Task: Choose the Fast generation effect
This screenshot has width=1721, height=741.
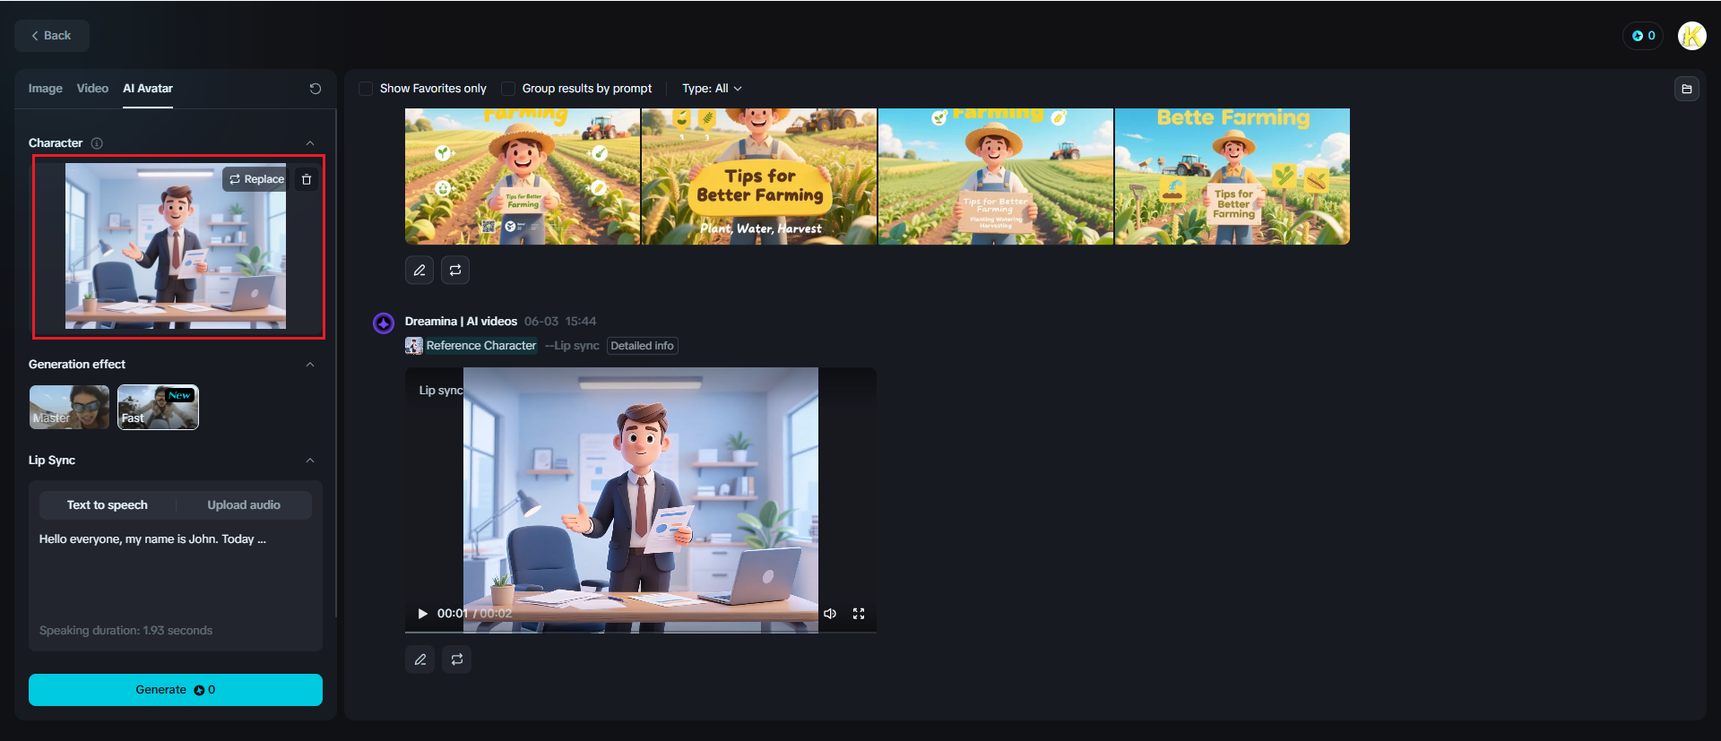Action: click(x=158, y=408)
